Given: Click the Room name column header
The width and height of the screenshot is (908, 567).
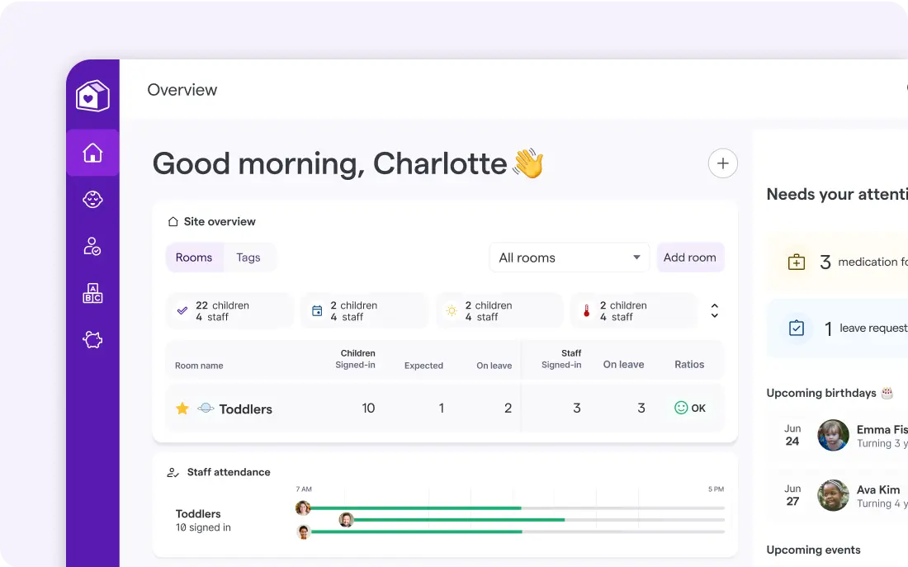Looking at the screenshot, I should [199, 366].
